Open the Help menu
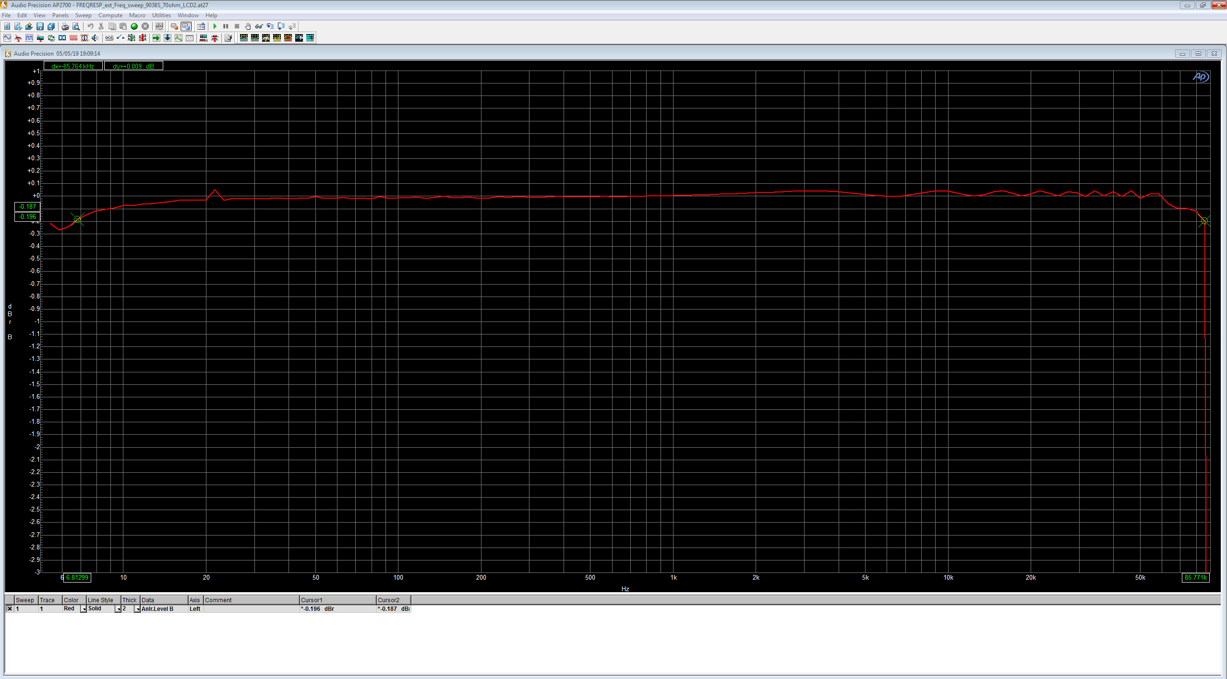1227x679 pixels. tap(211, 15)
